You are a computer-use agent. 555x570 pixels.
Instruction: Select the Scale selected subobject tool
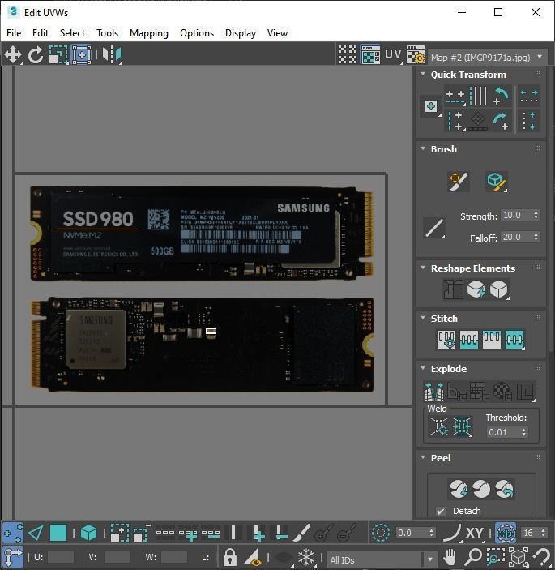pos(58,55)
